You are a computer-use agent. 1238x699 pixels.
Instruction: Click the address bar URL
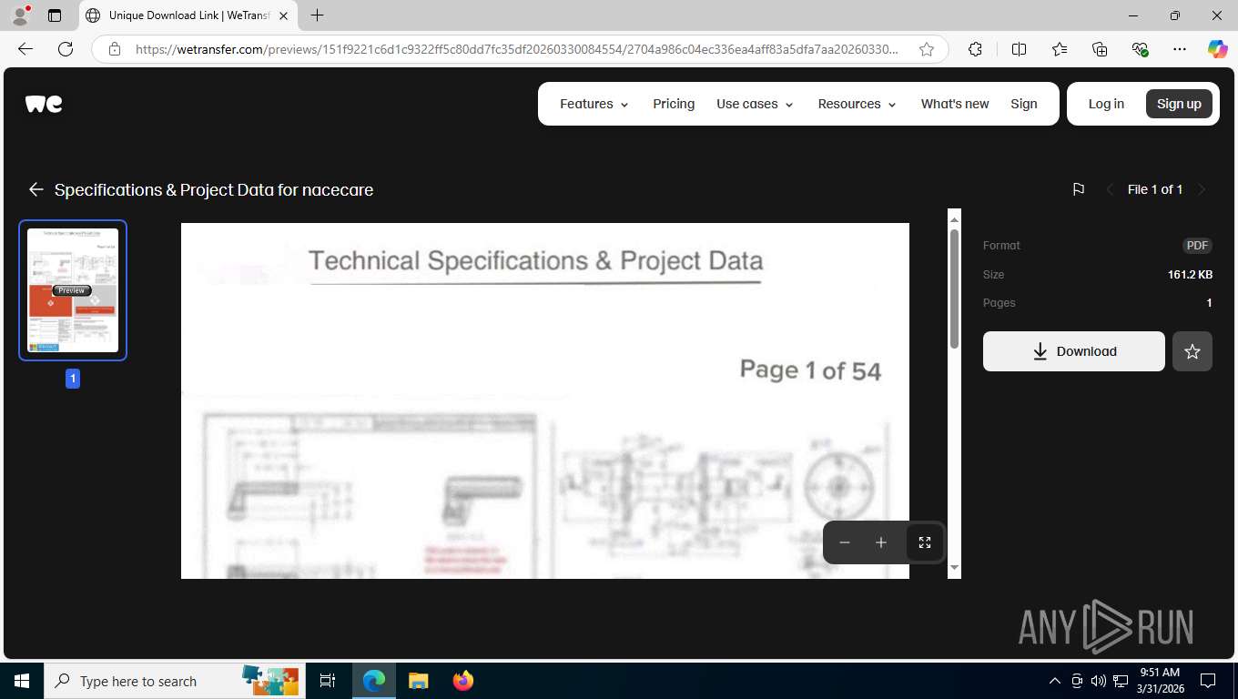[516, 49]
